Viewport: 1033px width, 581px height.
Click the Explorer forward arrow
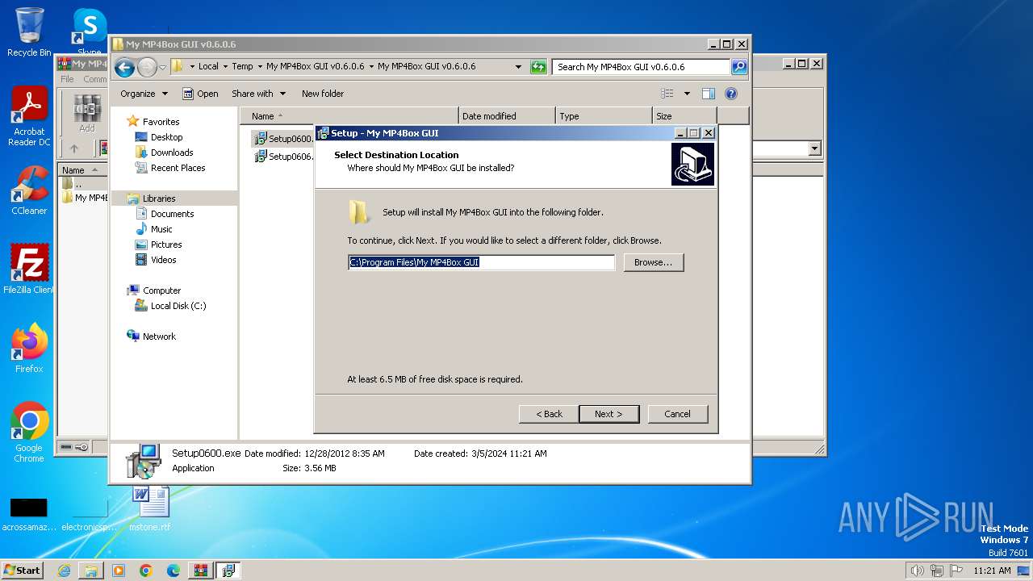pyautogui.click(x=147, y=67)
